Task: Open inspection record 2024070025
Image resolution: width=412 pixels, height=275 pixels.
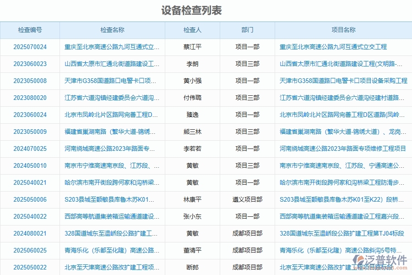Action: 30,148
